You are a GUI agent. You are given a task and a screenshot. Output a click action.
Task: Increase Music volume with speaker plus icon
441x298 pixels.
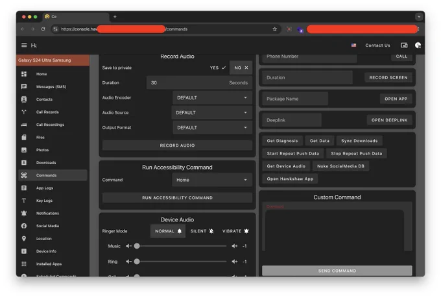click(x=234, y=246)
